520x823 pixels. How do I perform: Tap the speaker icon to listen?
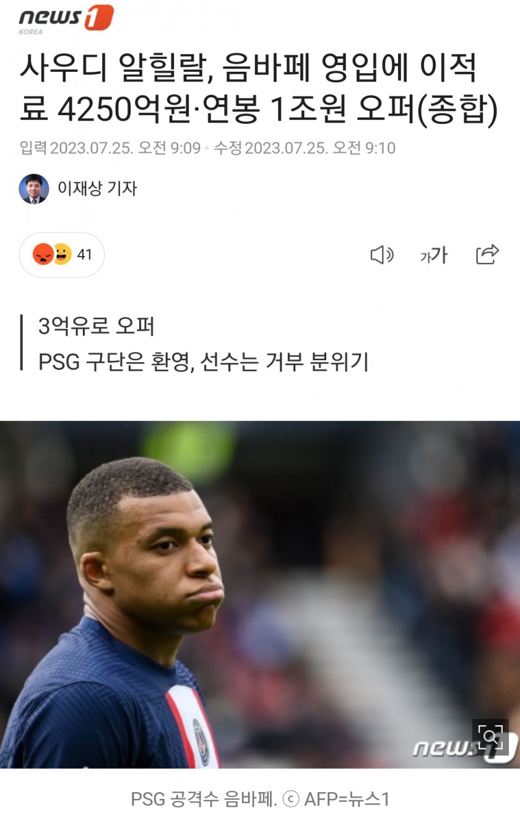(x=382, y=254)
